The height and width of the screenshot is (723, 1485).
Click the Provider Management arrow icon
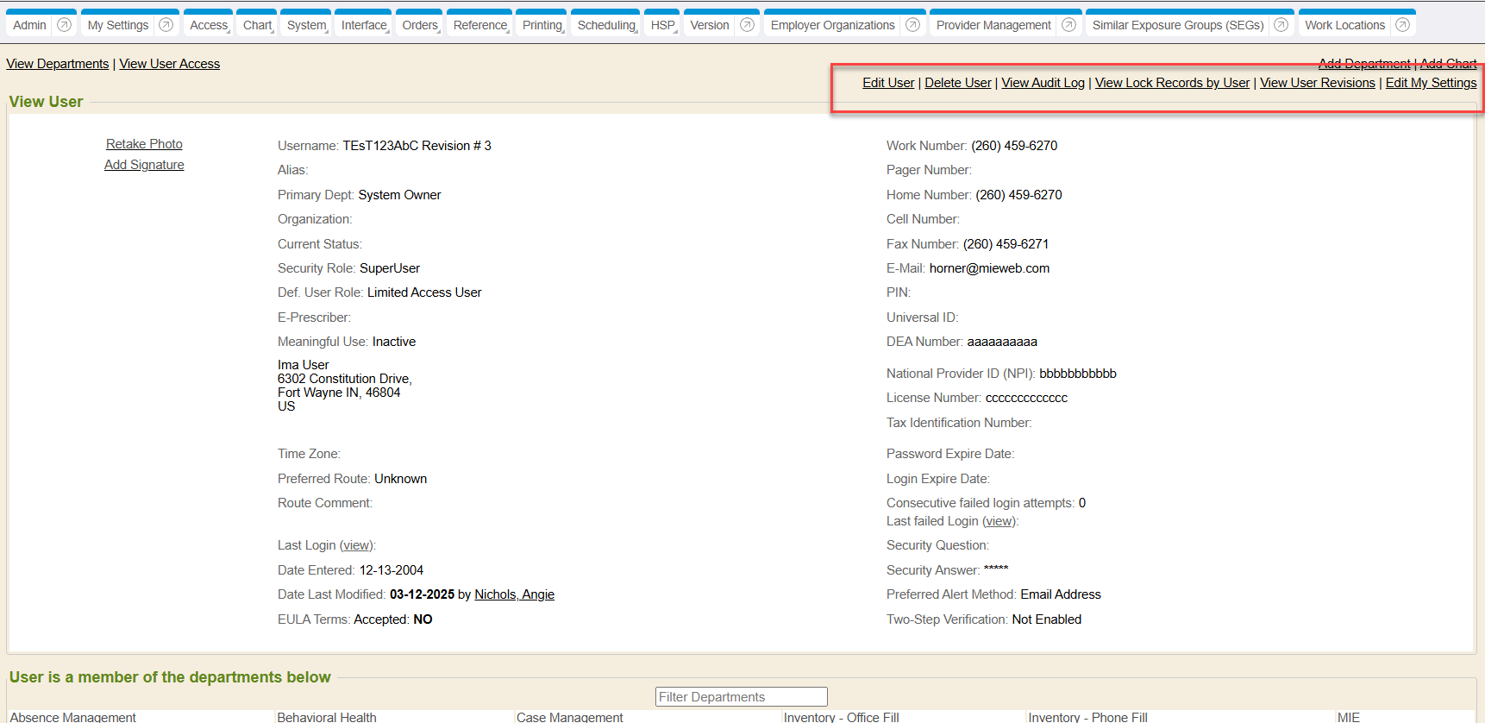[1068, 25]
